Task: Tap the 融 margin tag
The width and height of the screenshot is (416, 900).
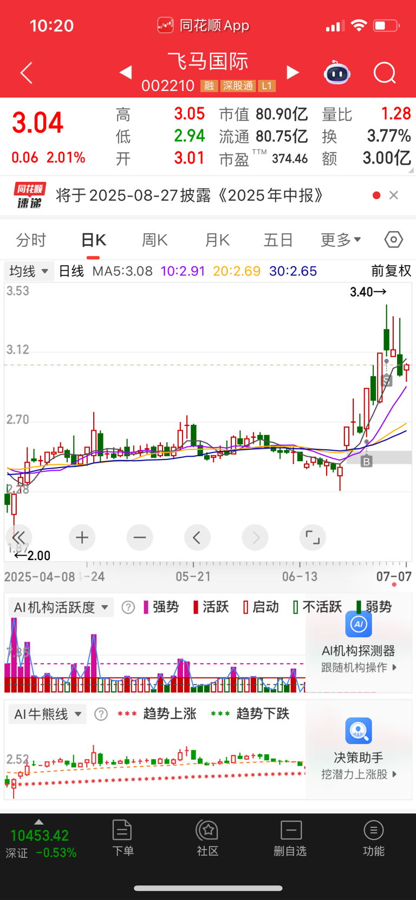Action: (x=209, y=86)
